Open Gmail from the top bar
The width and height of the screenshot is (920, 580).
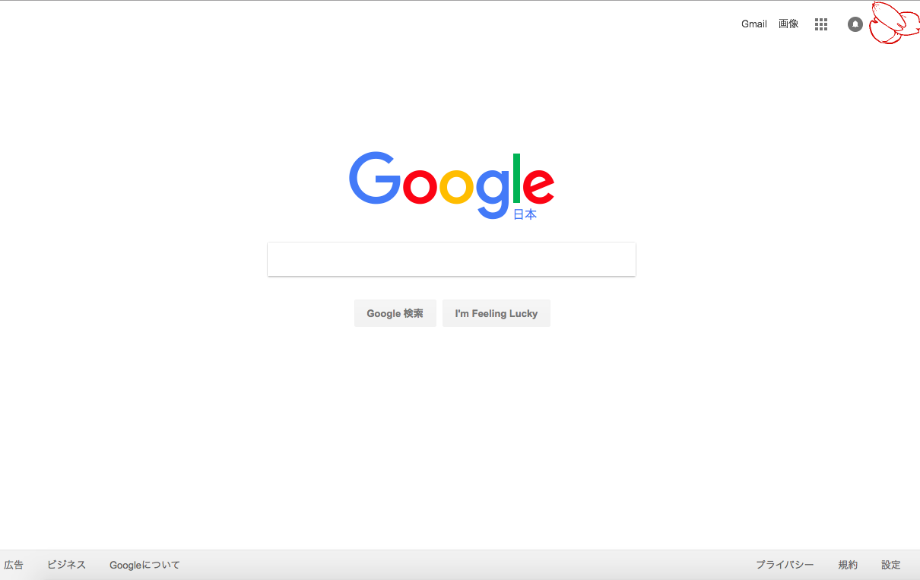pyautogui.click(x=754, y=24)
